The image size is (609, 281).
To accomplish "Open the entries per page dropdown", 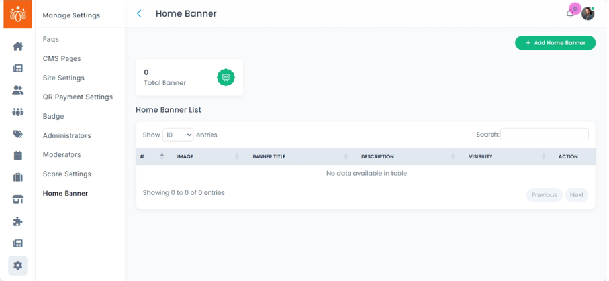I will tap(177, 135).
